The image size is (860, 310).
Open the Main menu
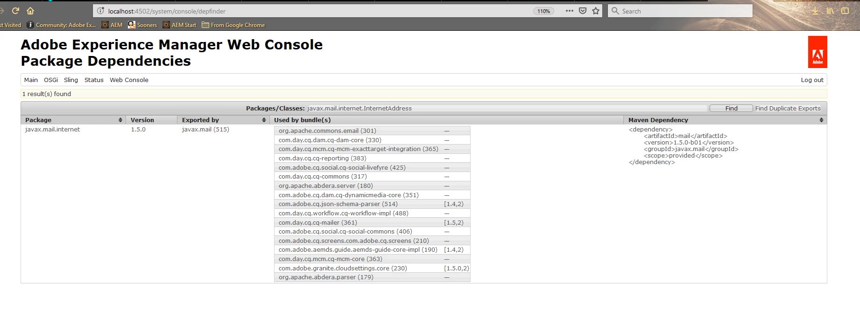pos(31,80)
